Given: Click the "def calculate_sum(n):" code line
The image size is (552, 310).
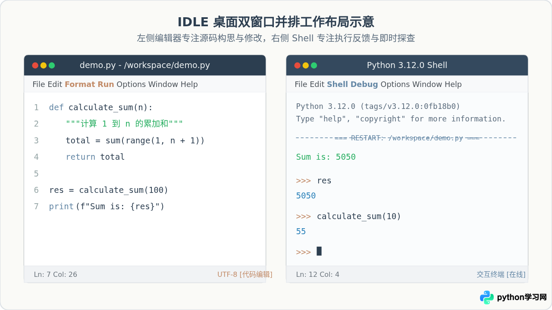Looking at the screenshot, I should coord(101,107).
